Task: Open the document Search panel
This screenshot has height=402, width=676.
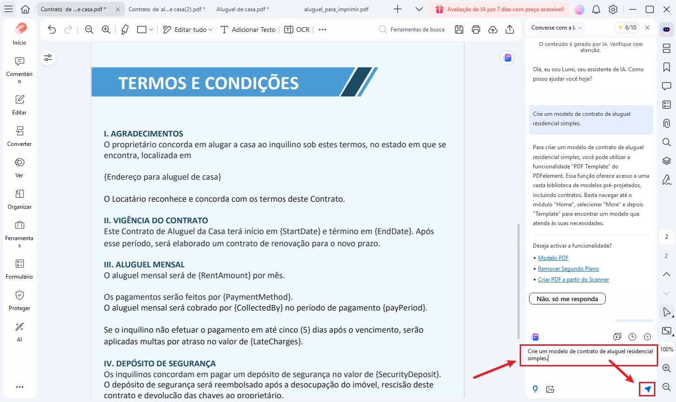Action: click(666, 142)
